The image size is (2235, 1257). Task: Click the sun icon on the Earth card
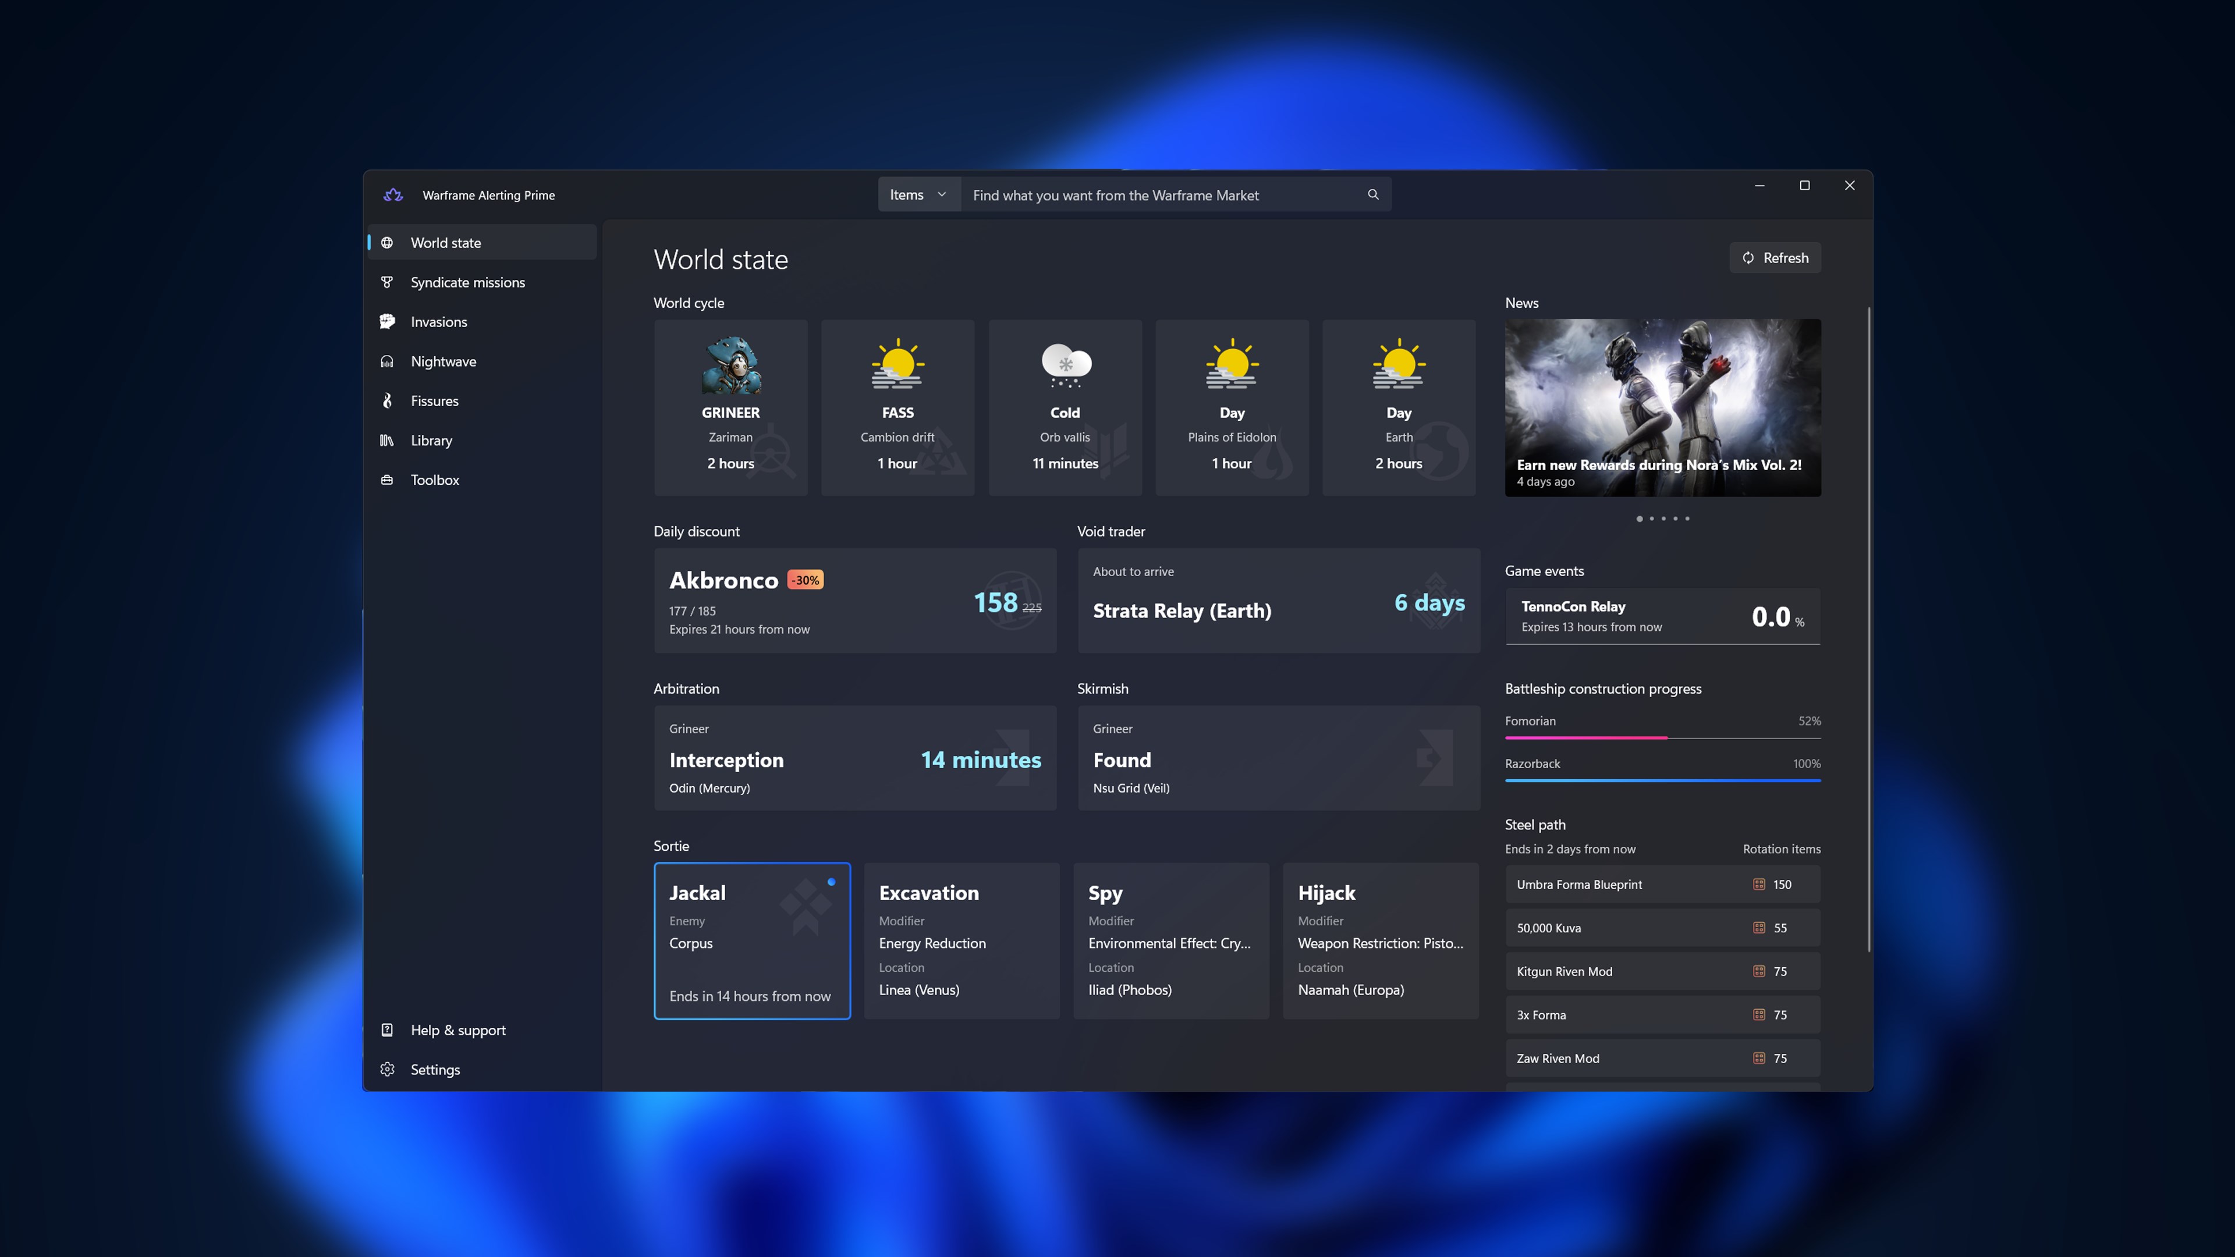(x=1399, y=364)
